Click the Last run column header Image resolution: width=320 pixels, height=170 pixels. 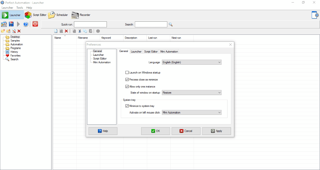(159, 38)
